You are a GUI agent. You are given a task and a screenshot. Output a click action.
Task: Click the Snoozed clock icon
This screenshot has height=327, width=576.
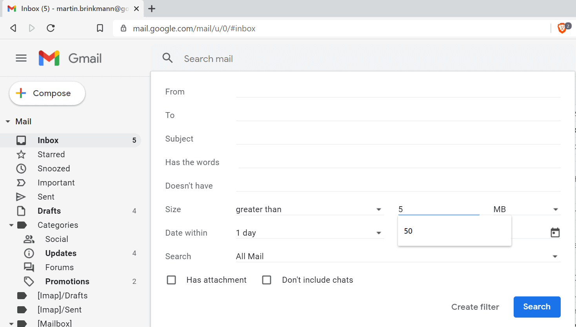click(x=21, y=169)
